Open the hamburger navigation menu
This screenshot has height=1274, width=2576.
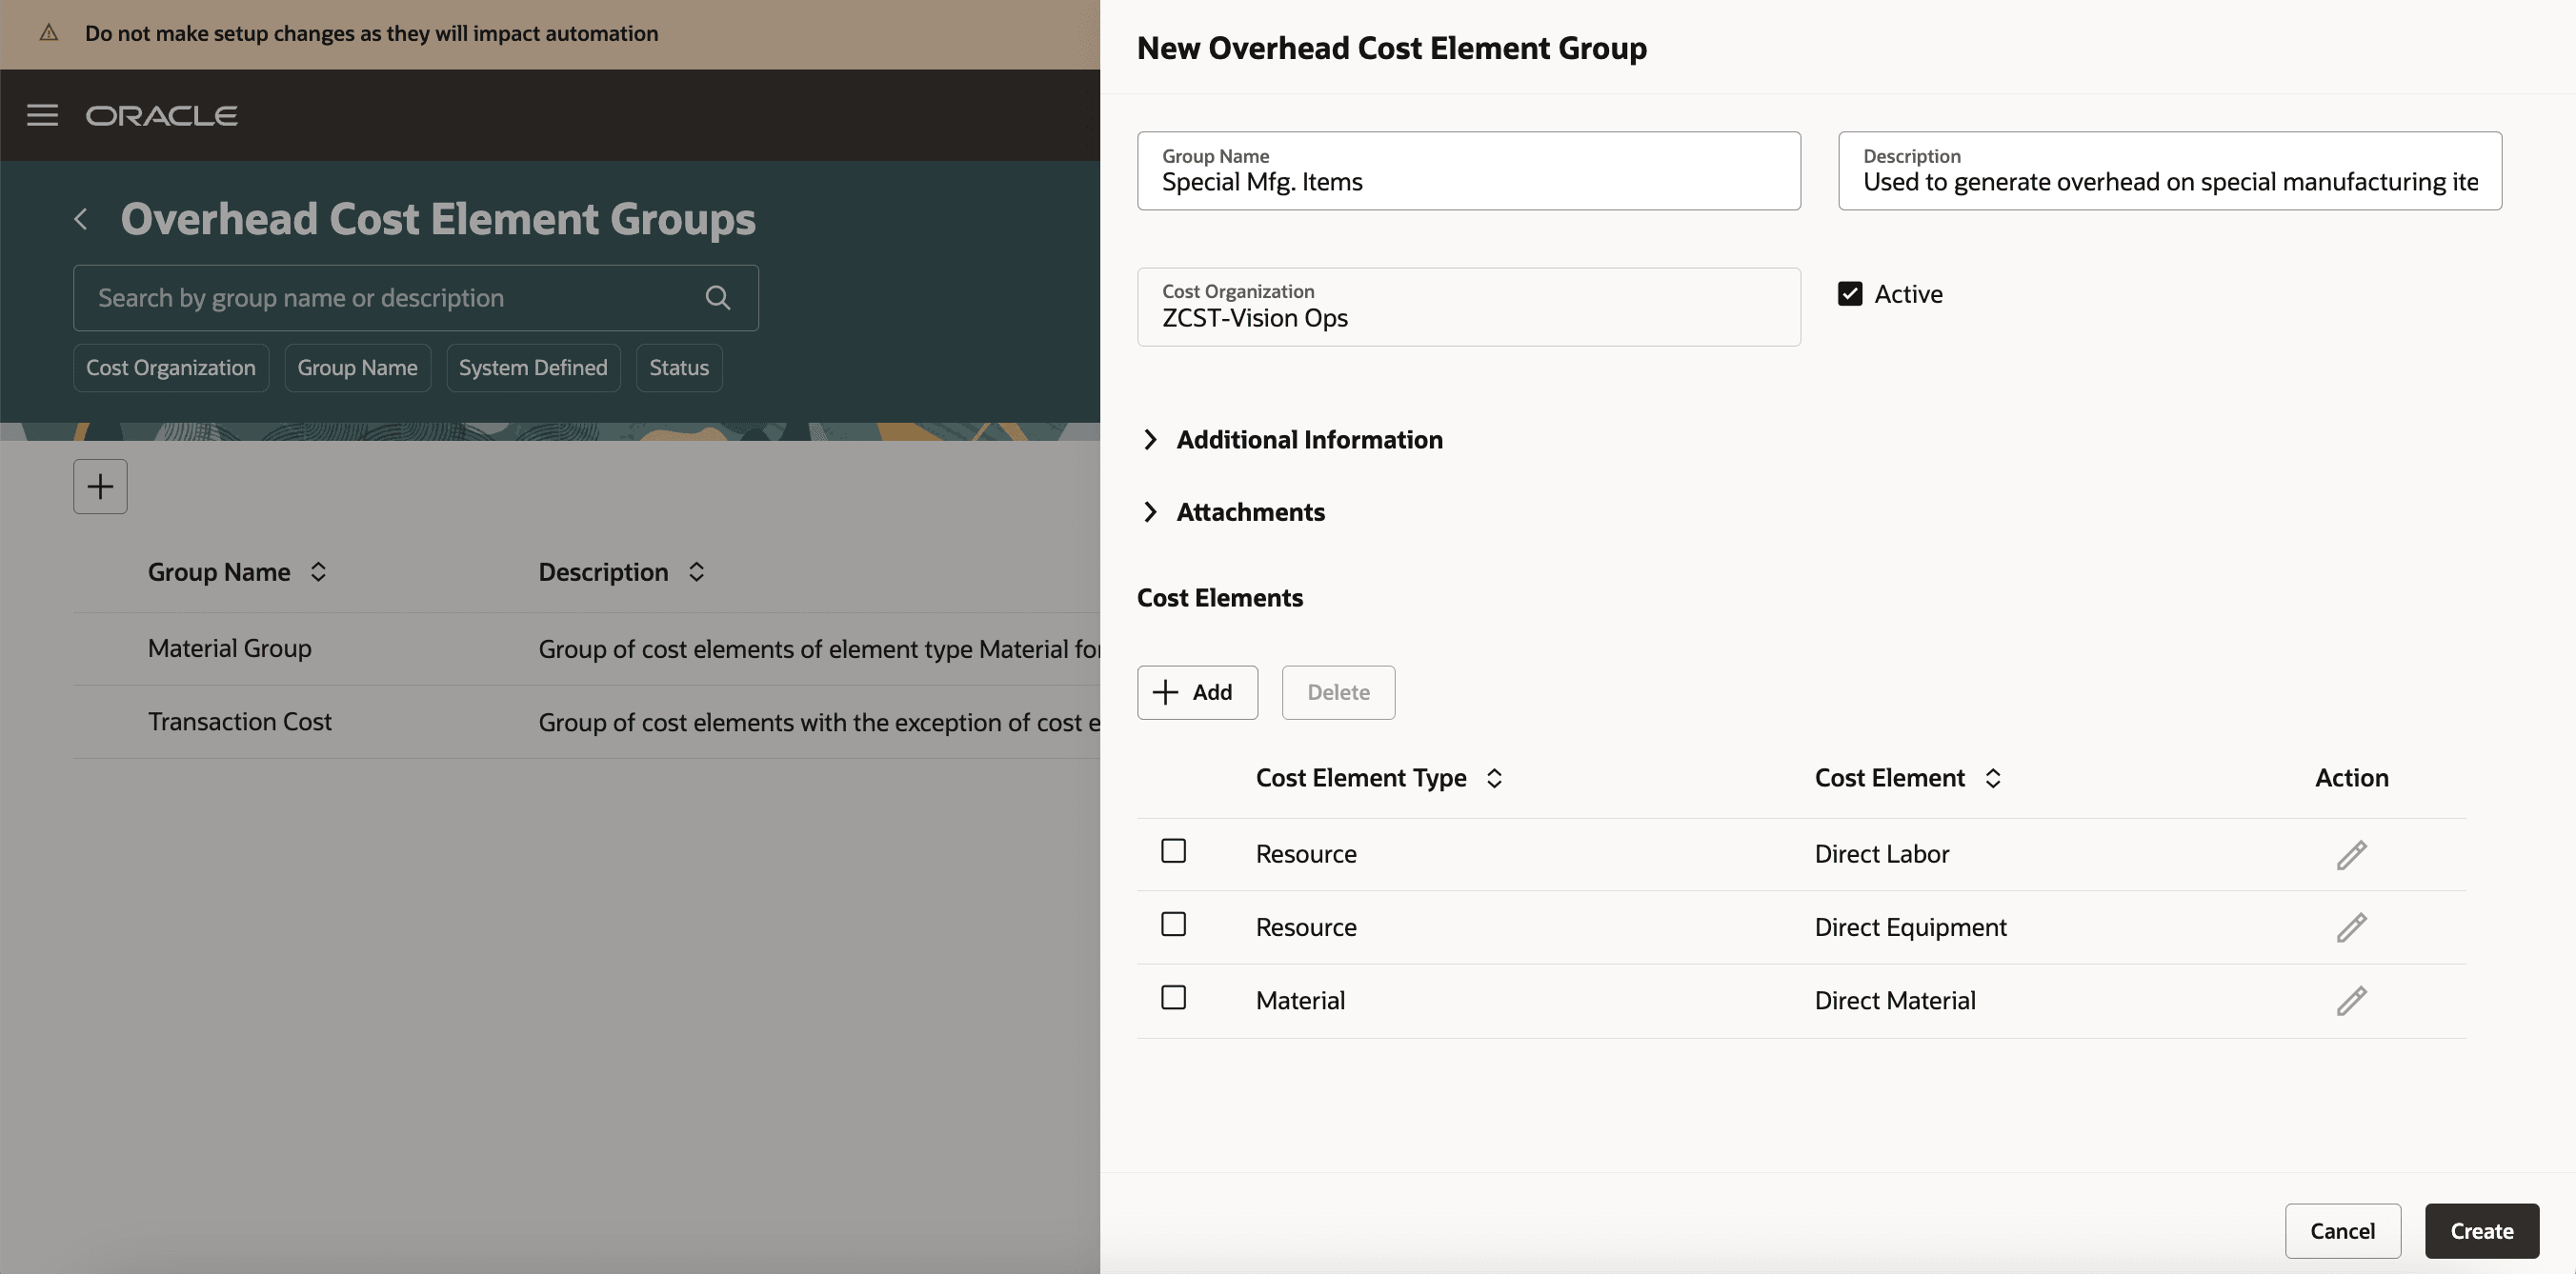point(42,114)
